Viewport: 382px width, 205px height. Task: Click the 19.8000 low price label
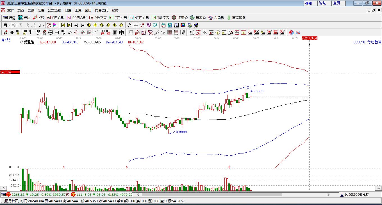point(180,132)
